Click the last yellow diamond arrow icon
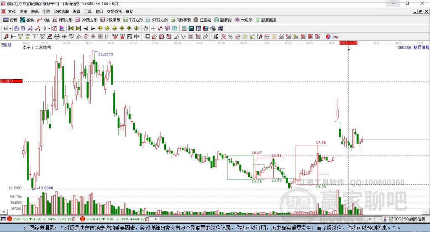430x232 pixels. tap(136, 28)
